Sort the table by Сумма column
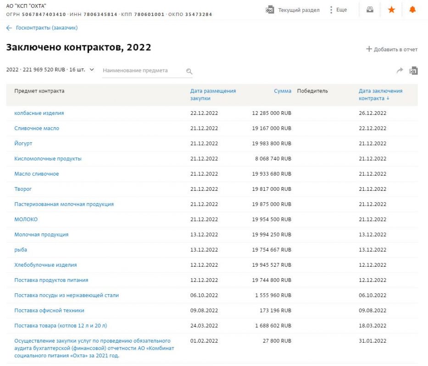428x366 pixels. point(283,91)
